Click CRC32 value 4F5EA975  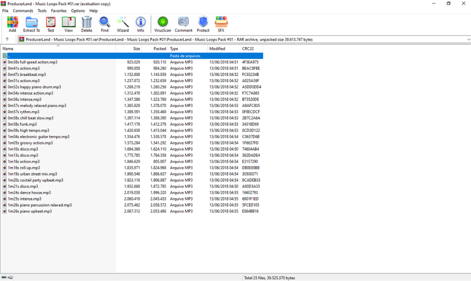[250, 62]
